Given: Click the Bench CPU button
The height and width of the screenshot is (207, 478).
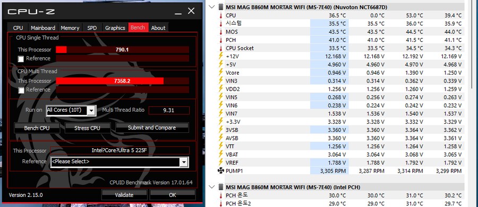Looking at the screenshot, I should pyautogui.click(x=37, y=128).
